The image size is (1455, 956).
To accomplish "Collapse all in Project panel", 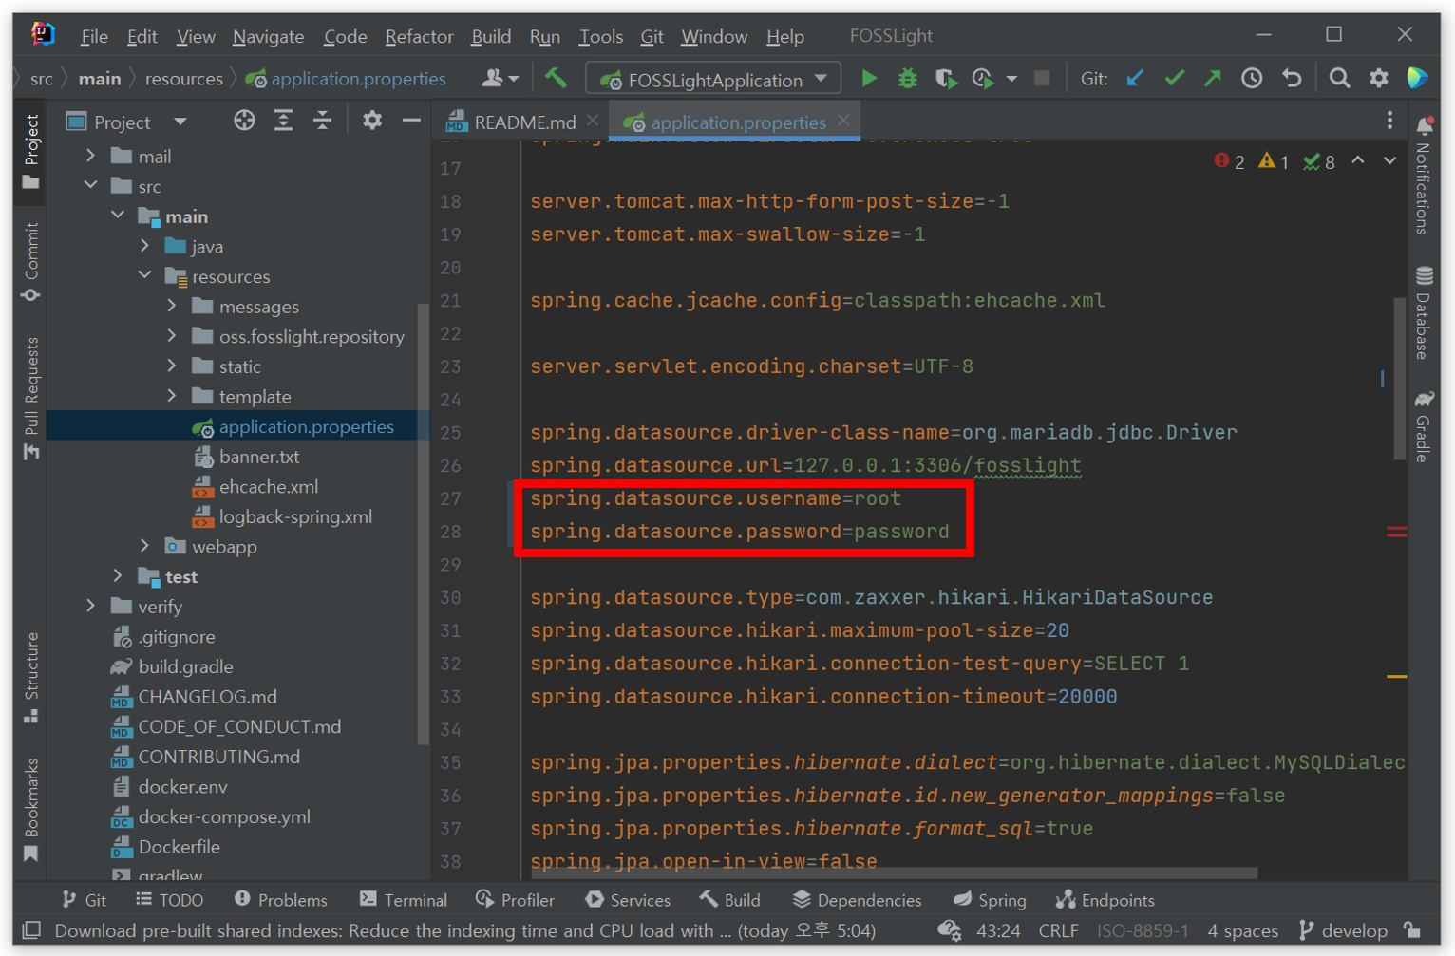I will [x=323, y=121].
